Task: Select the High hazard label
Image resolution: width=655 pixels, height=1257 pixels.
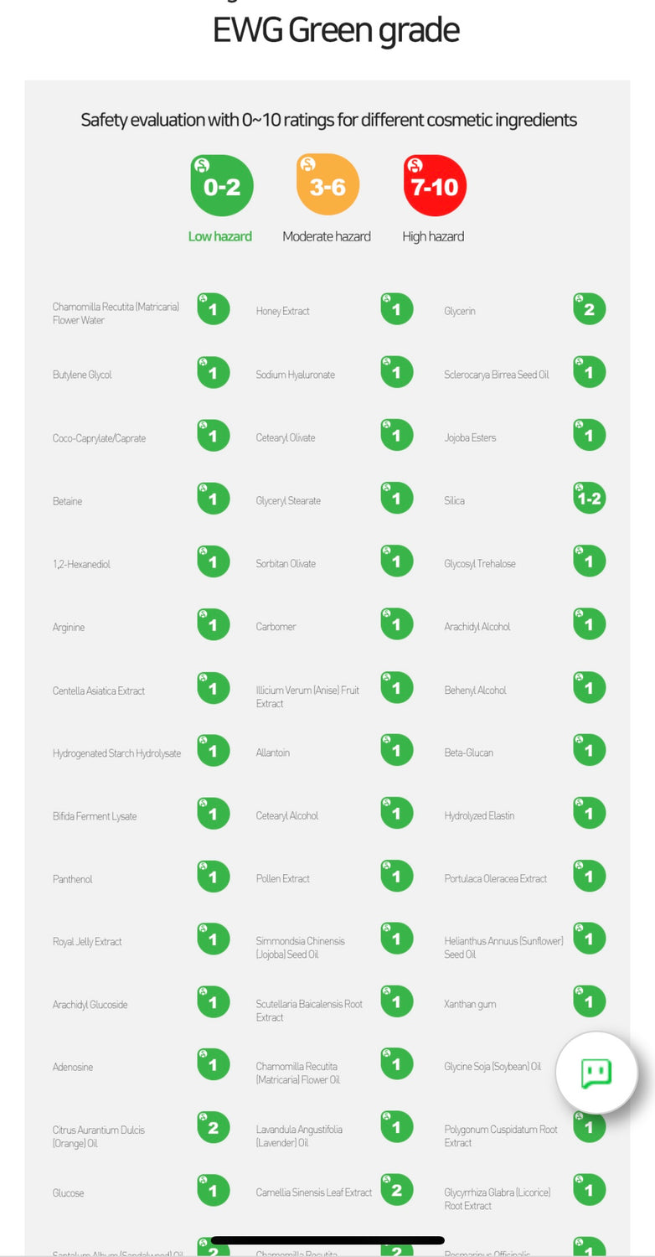Action: 433,236
